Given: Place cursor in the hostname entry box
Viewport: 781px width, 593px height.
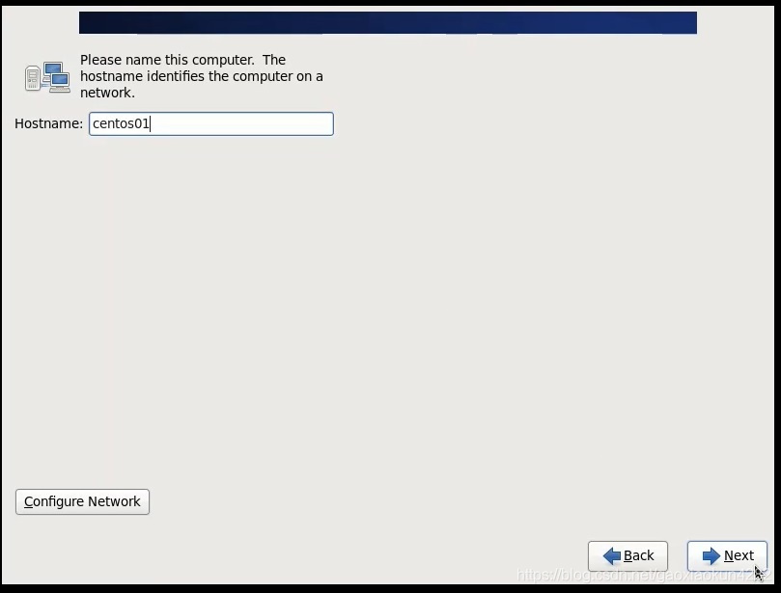Looking at the screenshot, I should pos(210,123).
